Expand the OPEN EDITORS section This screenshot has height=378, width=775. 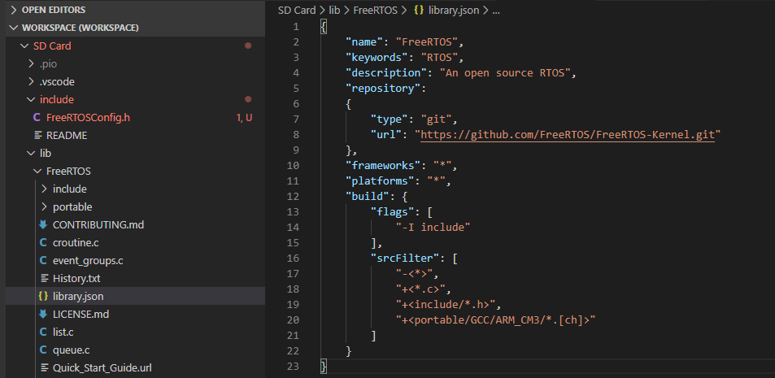[54, 10]
